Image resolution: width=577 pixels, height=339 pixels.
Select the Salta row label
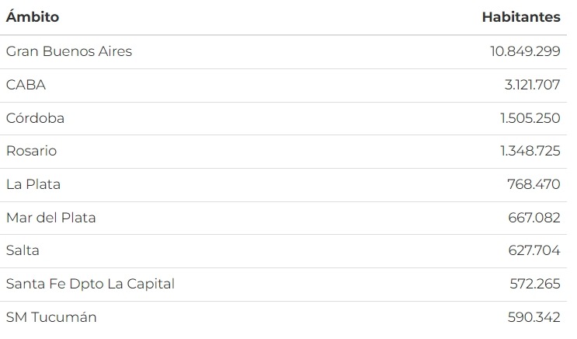click(x=23, y=250)
